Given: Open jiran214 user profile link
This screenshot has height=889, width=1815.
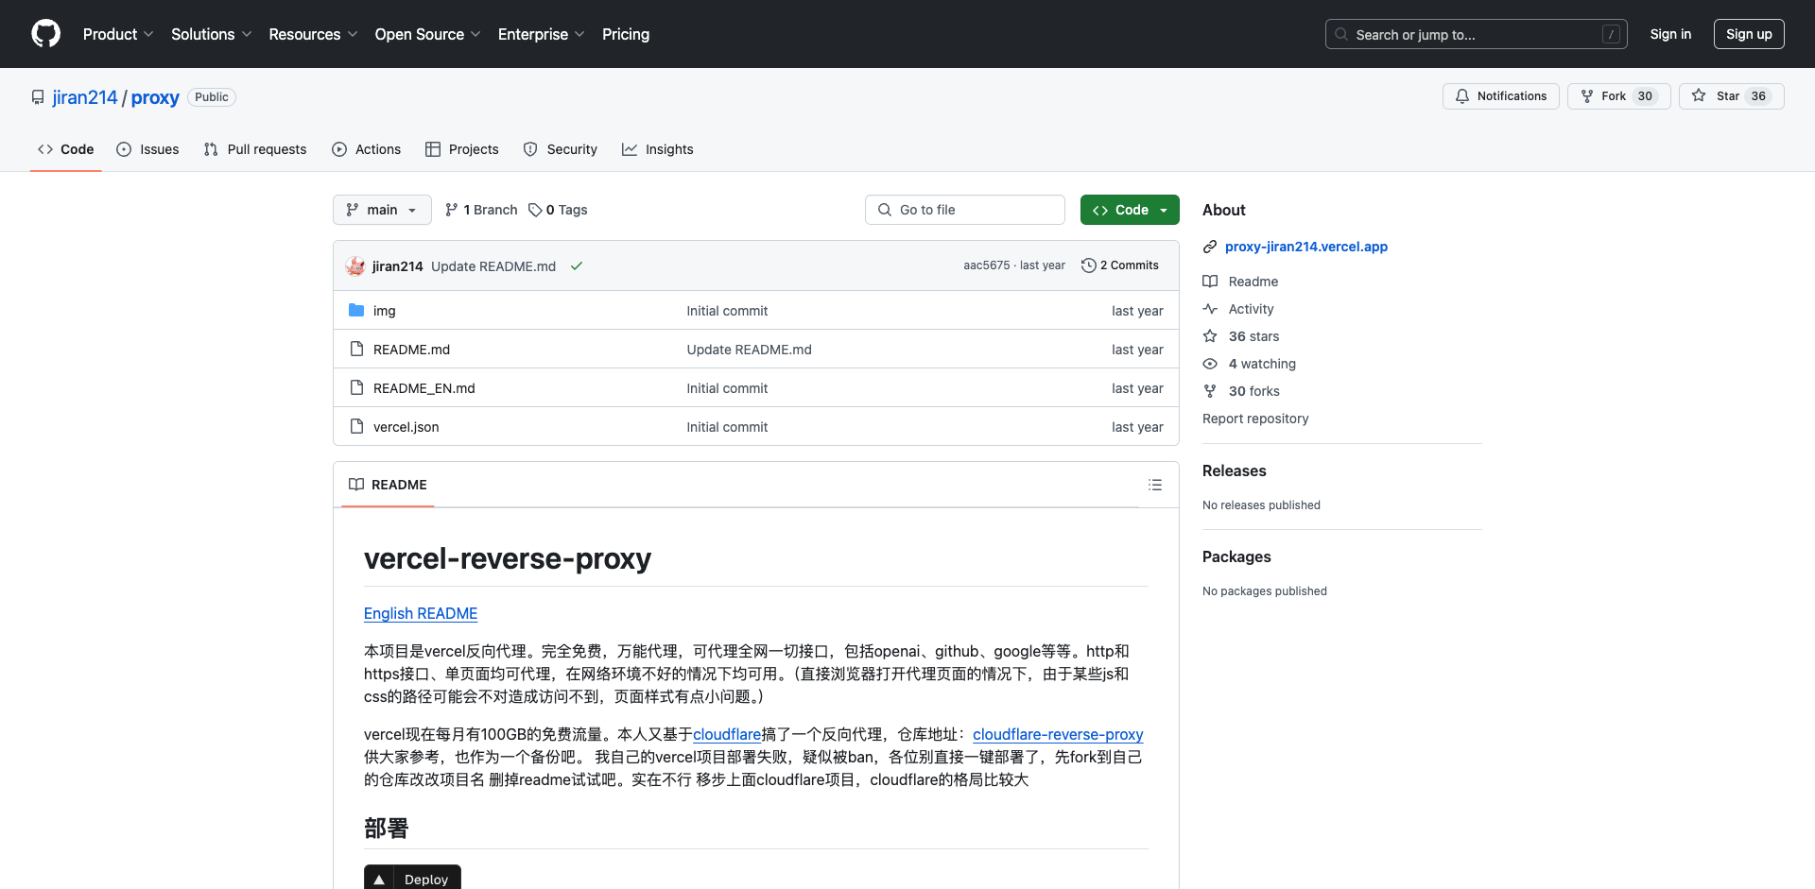Looking at the screenshot, I should [85, 97].
